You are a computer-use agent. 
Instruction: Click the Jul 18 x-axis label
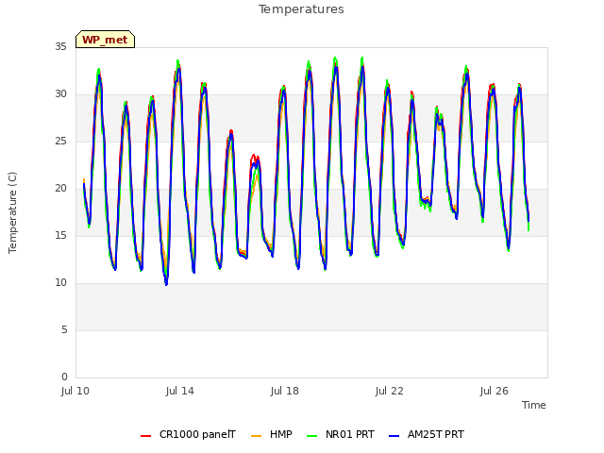click(285, 392)
